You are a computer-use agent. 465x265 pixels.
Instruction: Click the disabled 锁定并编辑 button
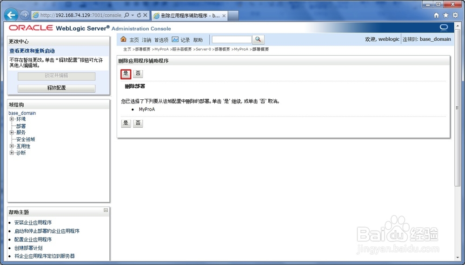[56, 76]
